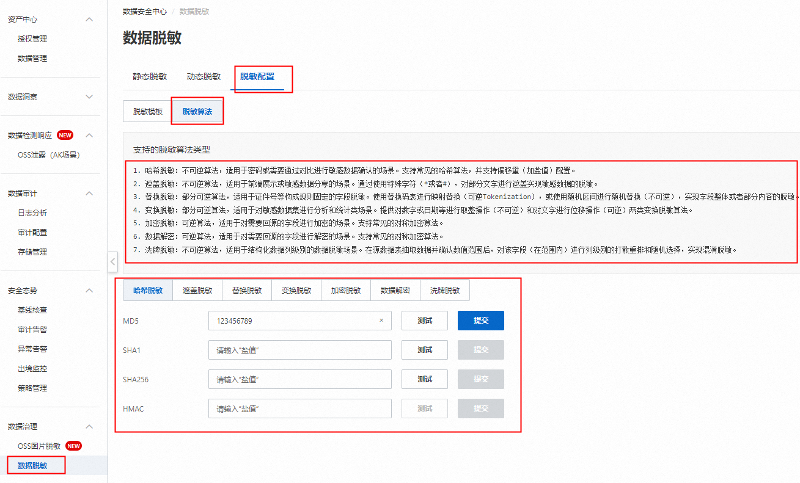
Task: Click 测试 button for MD5
Action: point(425,321)
